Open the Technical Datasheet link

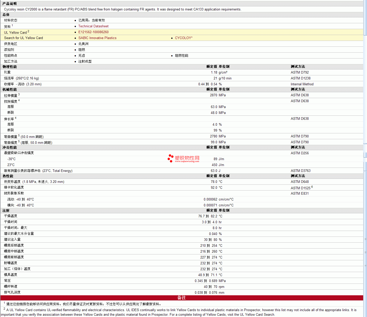tap(93, 26)
